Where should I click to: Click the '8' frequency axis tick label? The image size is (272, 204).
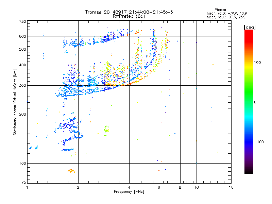(180, 187)
